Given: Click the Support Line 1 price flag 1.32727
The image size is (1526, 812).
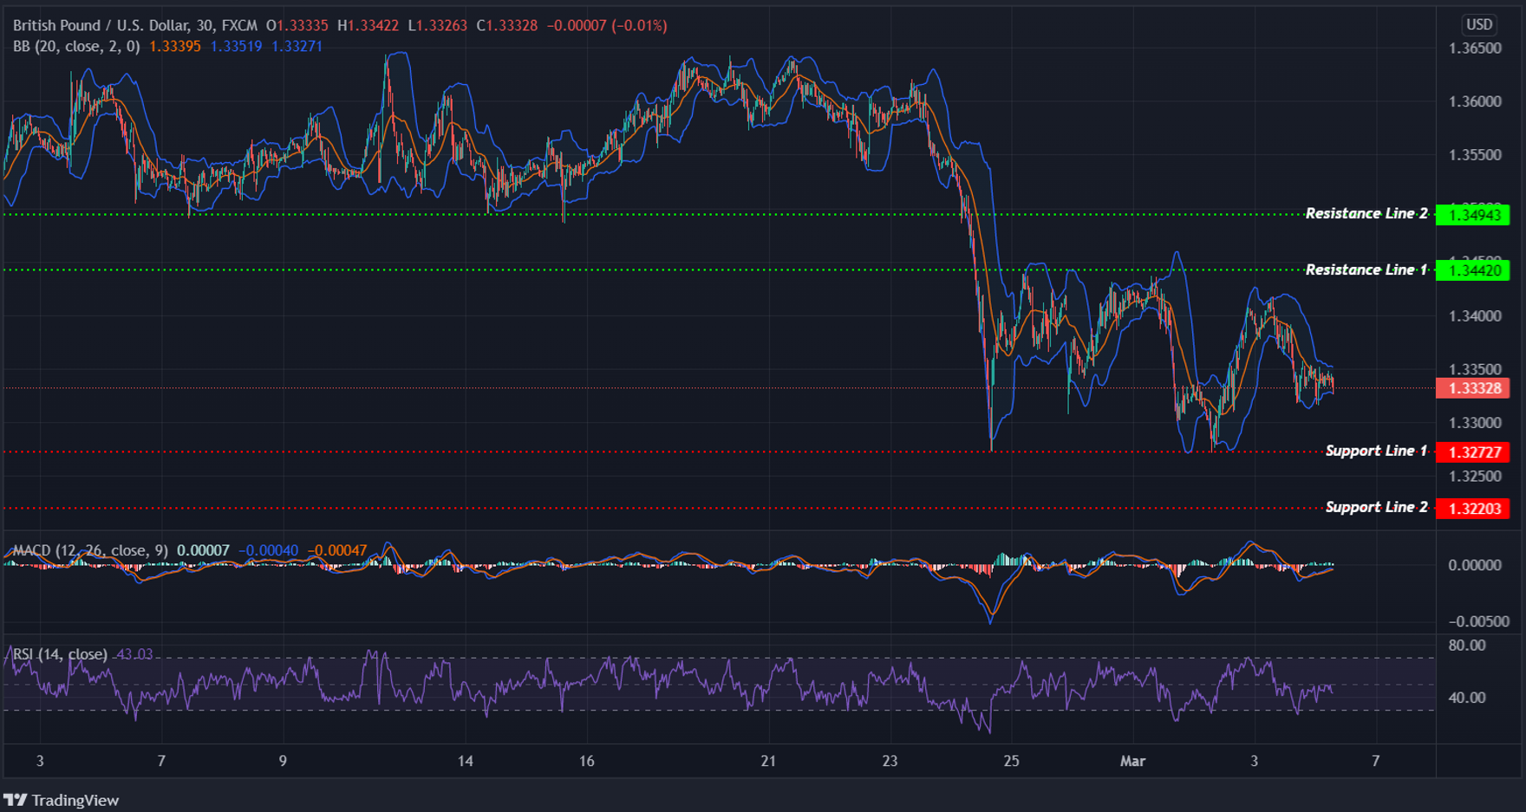Looking at the screenshot, I should point(1474,451).
